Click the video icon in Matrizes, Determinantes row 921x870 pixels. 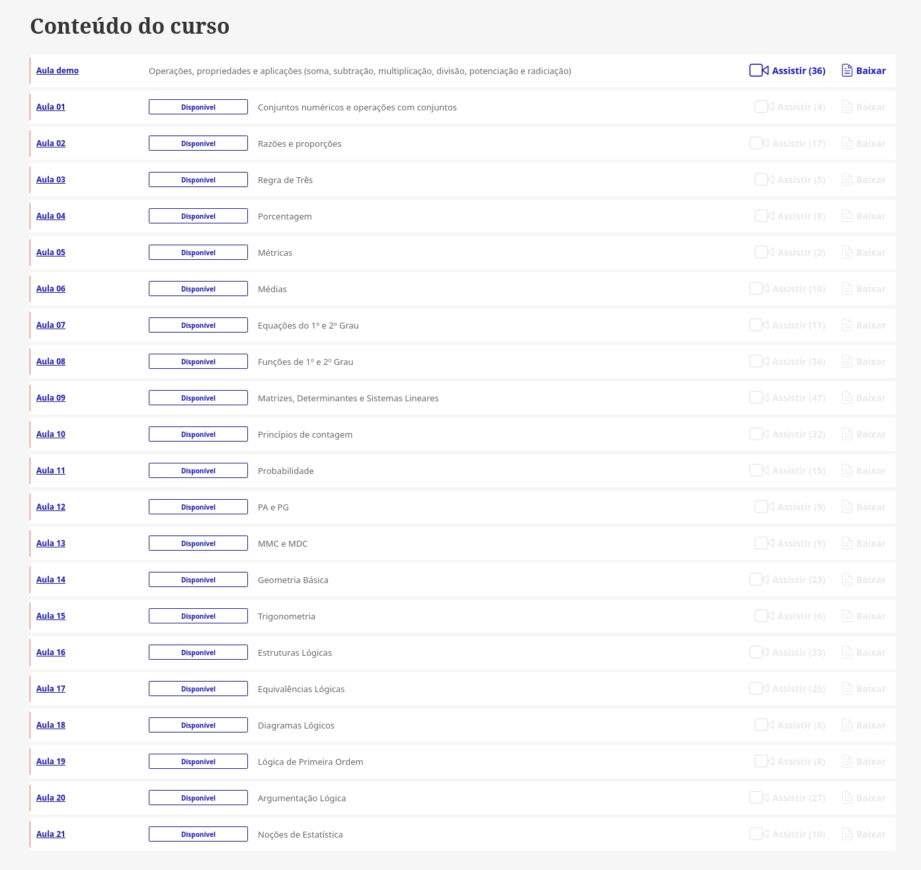[758, 398]
